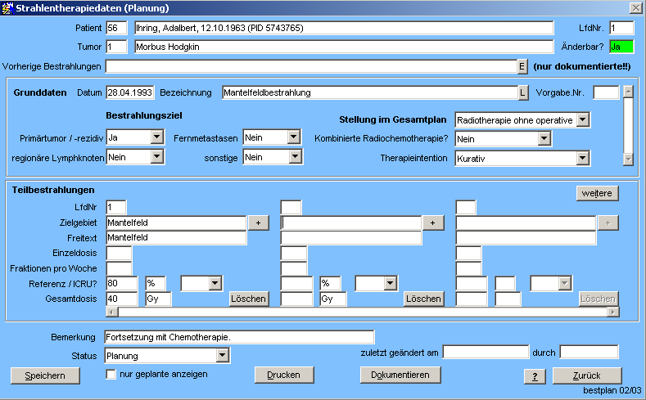Expand the Therapieintention dropdown
Image resolution: width=646 pixels, height=400 pixels.
582,158
